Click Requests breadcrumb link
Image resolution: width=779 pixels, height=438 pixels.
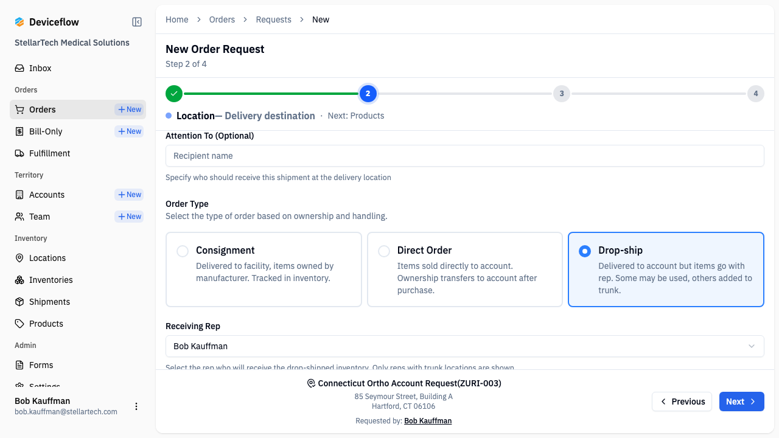(x=274, y=19)
